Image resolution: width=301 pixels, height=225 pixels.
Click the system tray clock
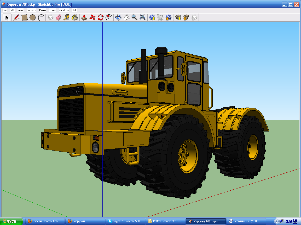coord(292,221)
